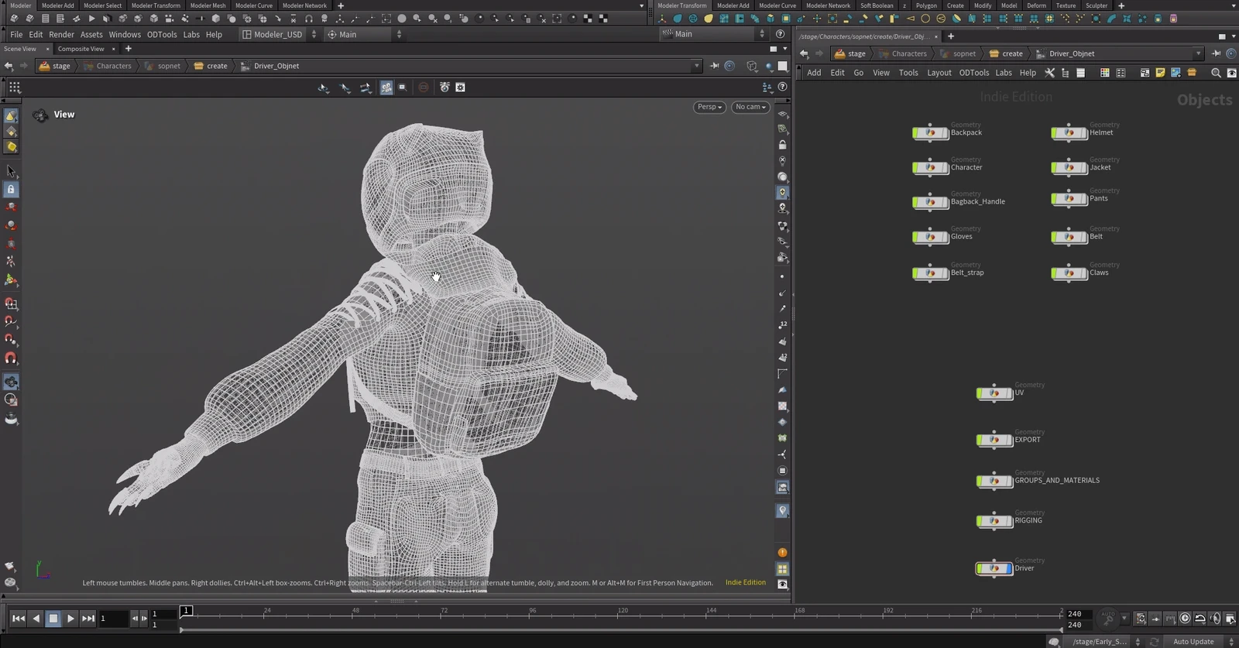Toggle the display flag on UV node

(1009, 393)
